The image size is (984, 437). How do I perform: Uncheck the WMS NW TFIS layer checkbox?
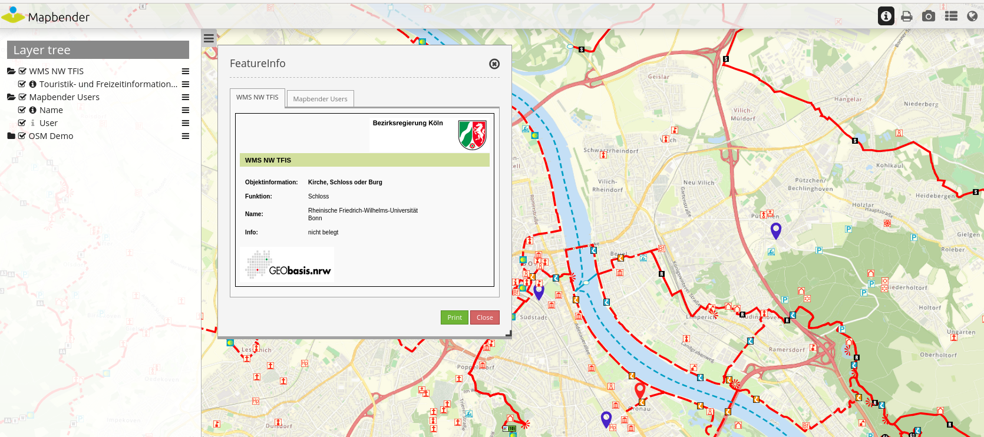tap(22, 71)
